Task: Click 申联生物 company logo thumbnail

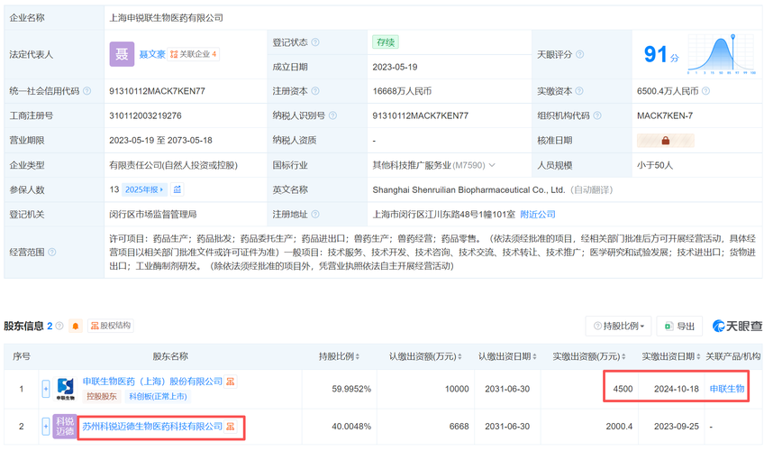Action: (x=65, y=389)
